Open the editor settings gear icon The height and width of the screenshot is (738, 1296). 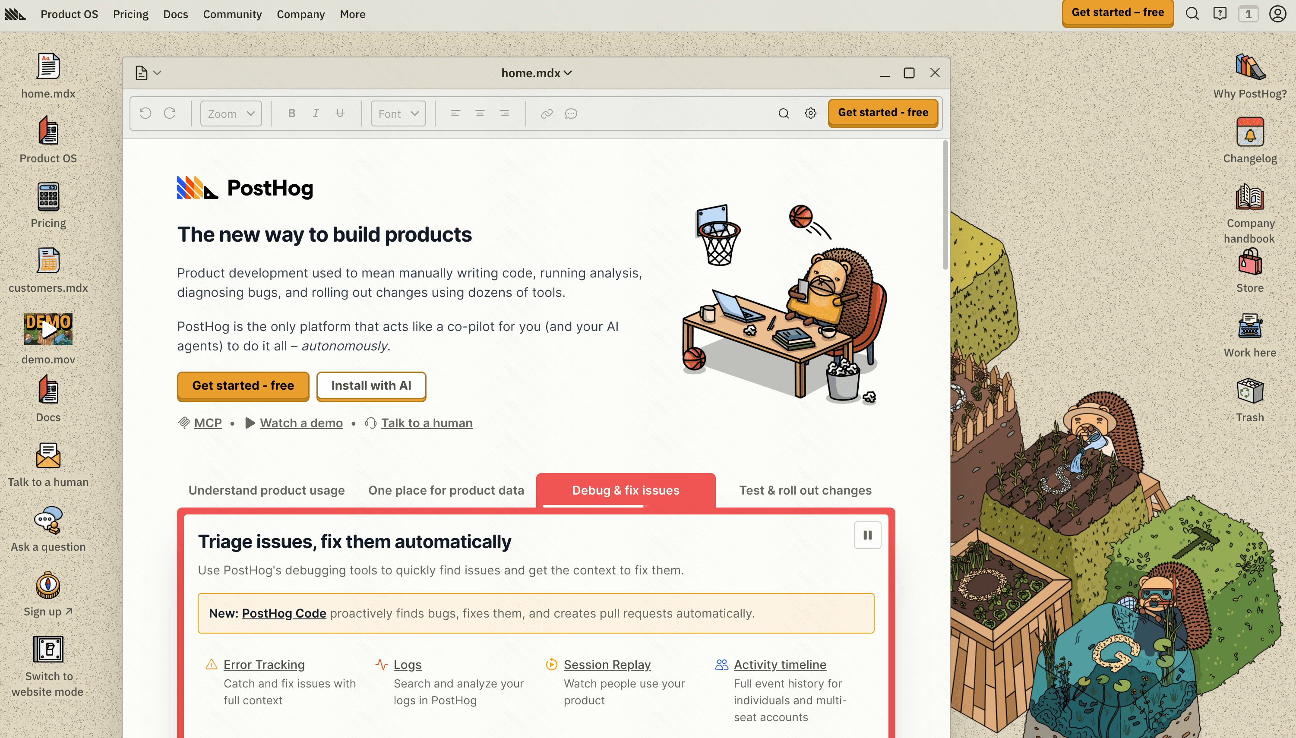point(811,114)
